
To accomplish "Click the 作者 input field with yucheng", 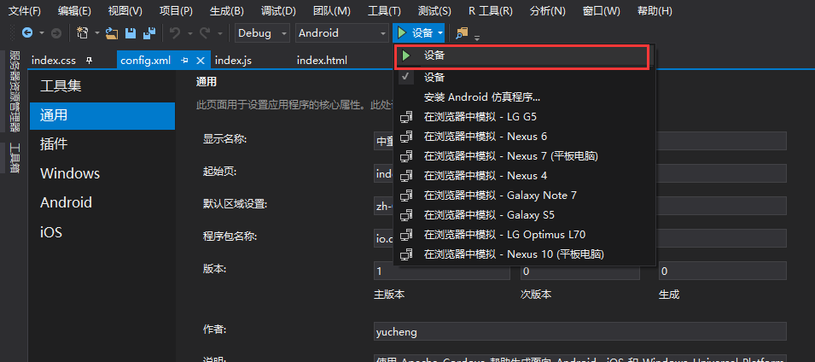I will point(579,331).
